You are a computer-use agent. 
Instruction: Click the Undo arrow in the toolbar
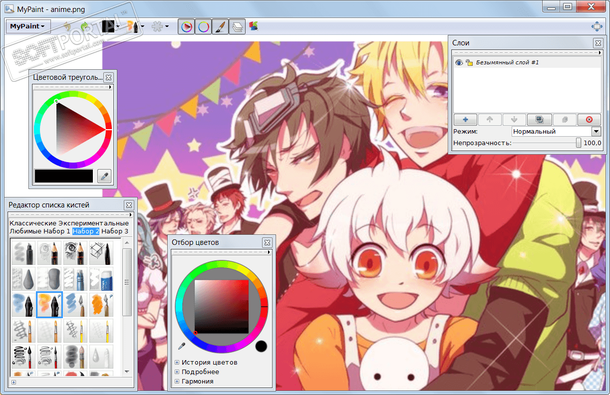coord(67,26)
